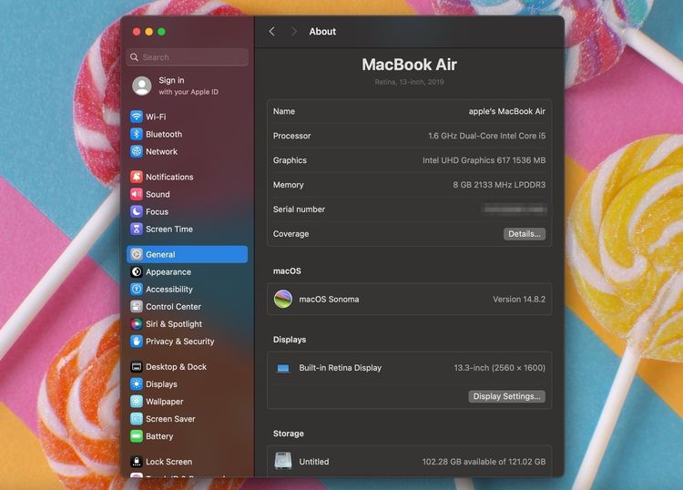Click 102.28 GB available of 121.02 GB
This screenshot has width=683, height=490.
pyautogui.click(x=484, y=462)
